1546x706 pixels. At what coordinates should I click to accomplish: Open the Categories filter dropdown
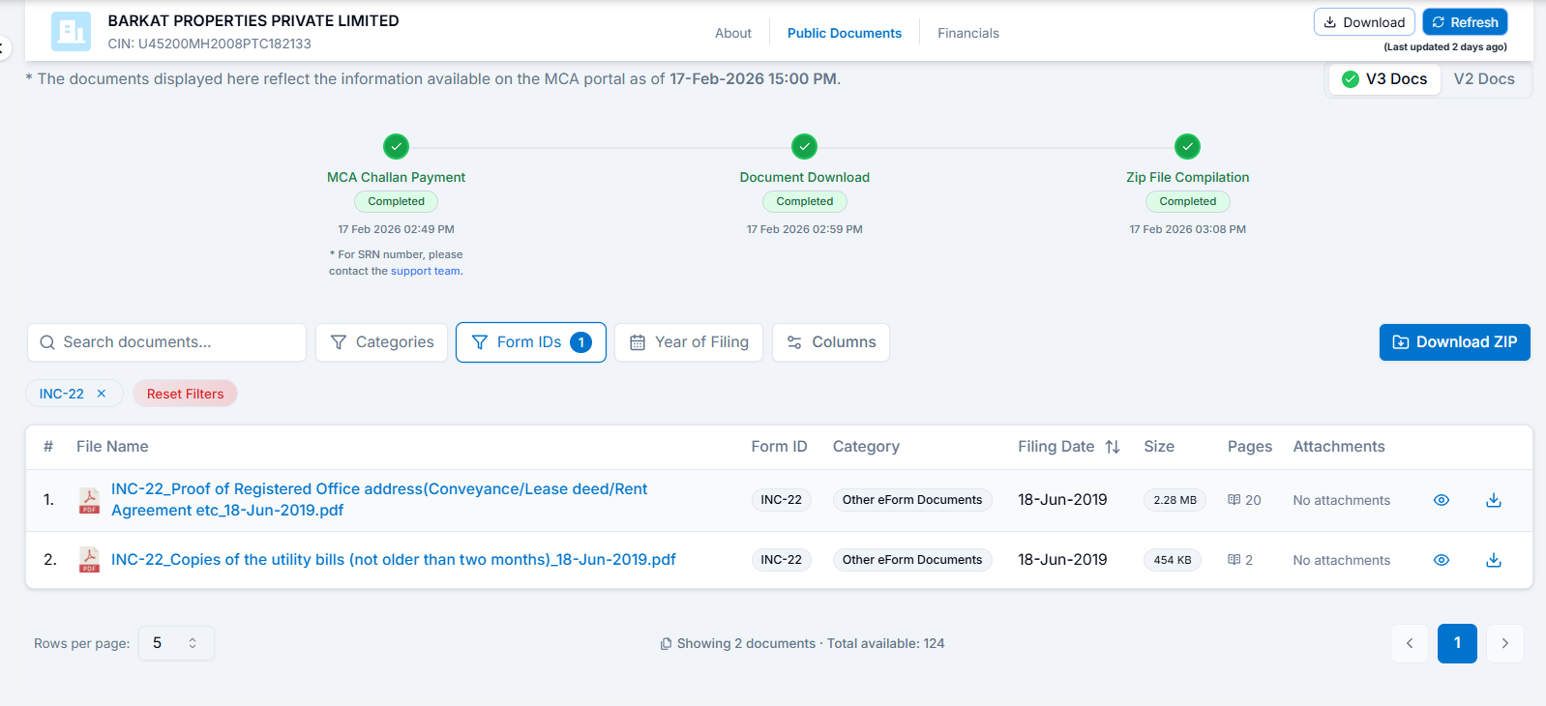[381, 342]
